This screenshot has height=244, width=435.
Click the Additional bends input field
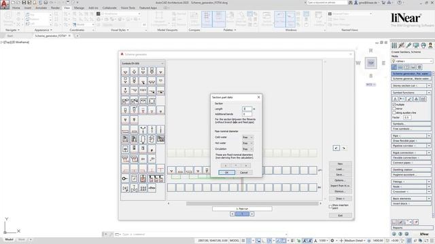[247, 114]
